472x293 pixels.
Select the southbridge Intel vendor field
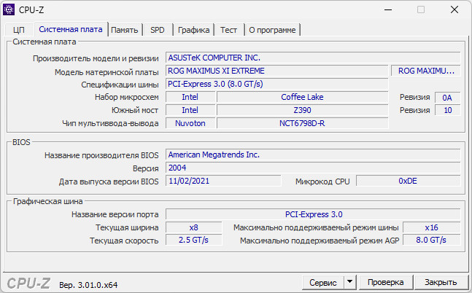click(x=190, y=110)
